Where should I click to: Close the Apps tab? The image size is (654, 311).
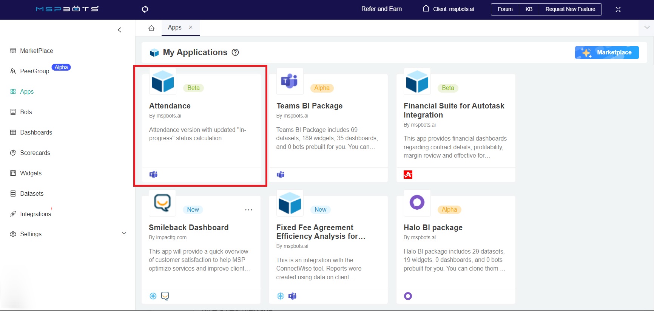pyautogui.click(x=191, y=27)
